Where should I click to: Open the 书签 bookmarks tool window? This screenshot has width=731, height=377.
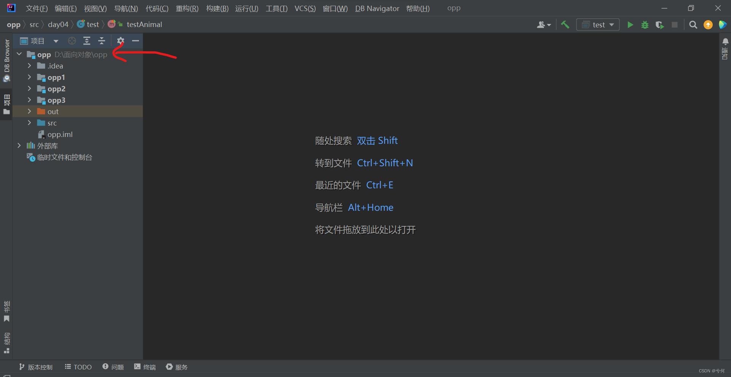[6, 311]
